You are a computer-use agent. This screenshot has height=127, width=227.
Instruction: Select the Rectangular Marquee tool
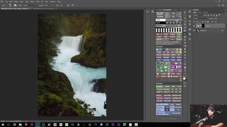[185, 15]
